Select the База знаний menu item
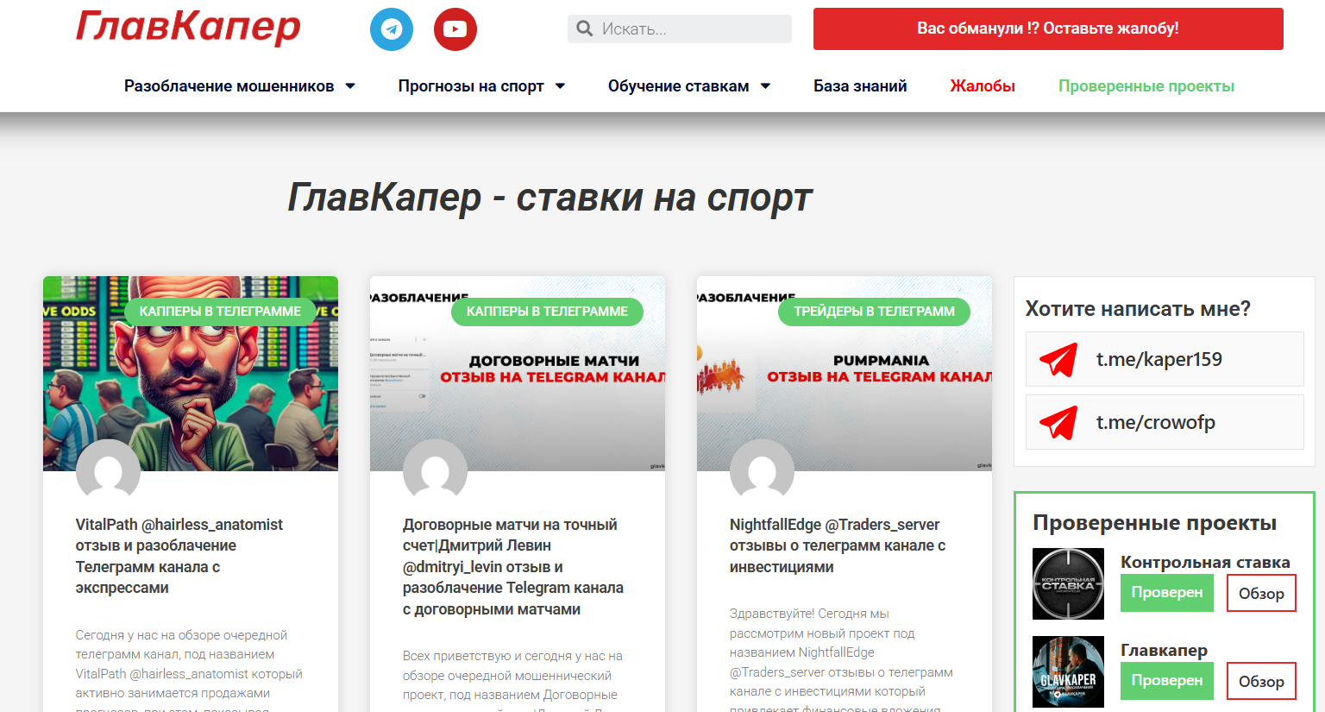Screen dimensions: 1325x712 (x=859, y=85)
